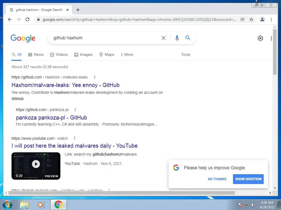Click the padlock site info icon
The width and height of the screenshot is (281, 210).
coord(38,19)
